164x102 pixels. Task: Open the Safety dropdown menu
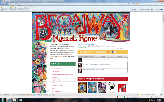(x=152, y=10)
